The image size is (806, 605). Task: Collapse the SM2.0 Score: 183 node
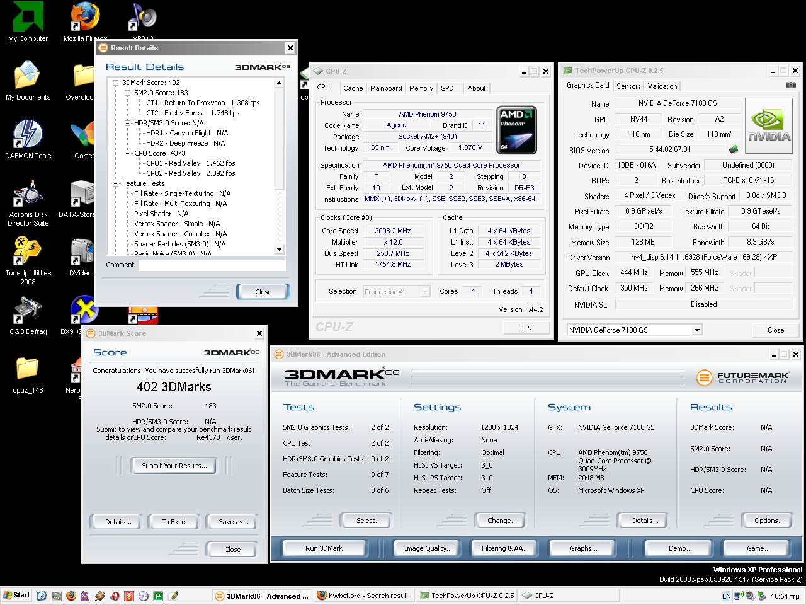pyautogui.click(x=128, y=93)
